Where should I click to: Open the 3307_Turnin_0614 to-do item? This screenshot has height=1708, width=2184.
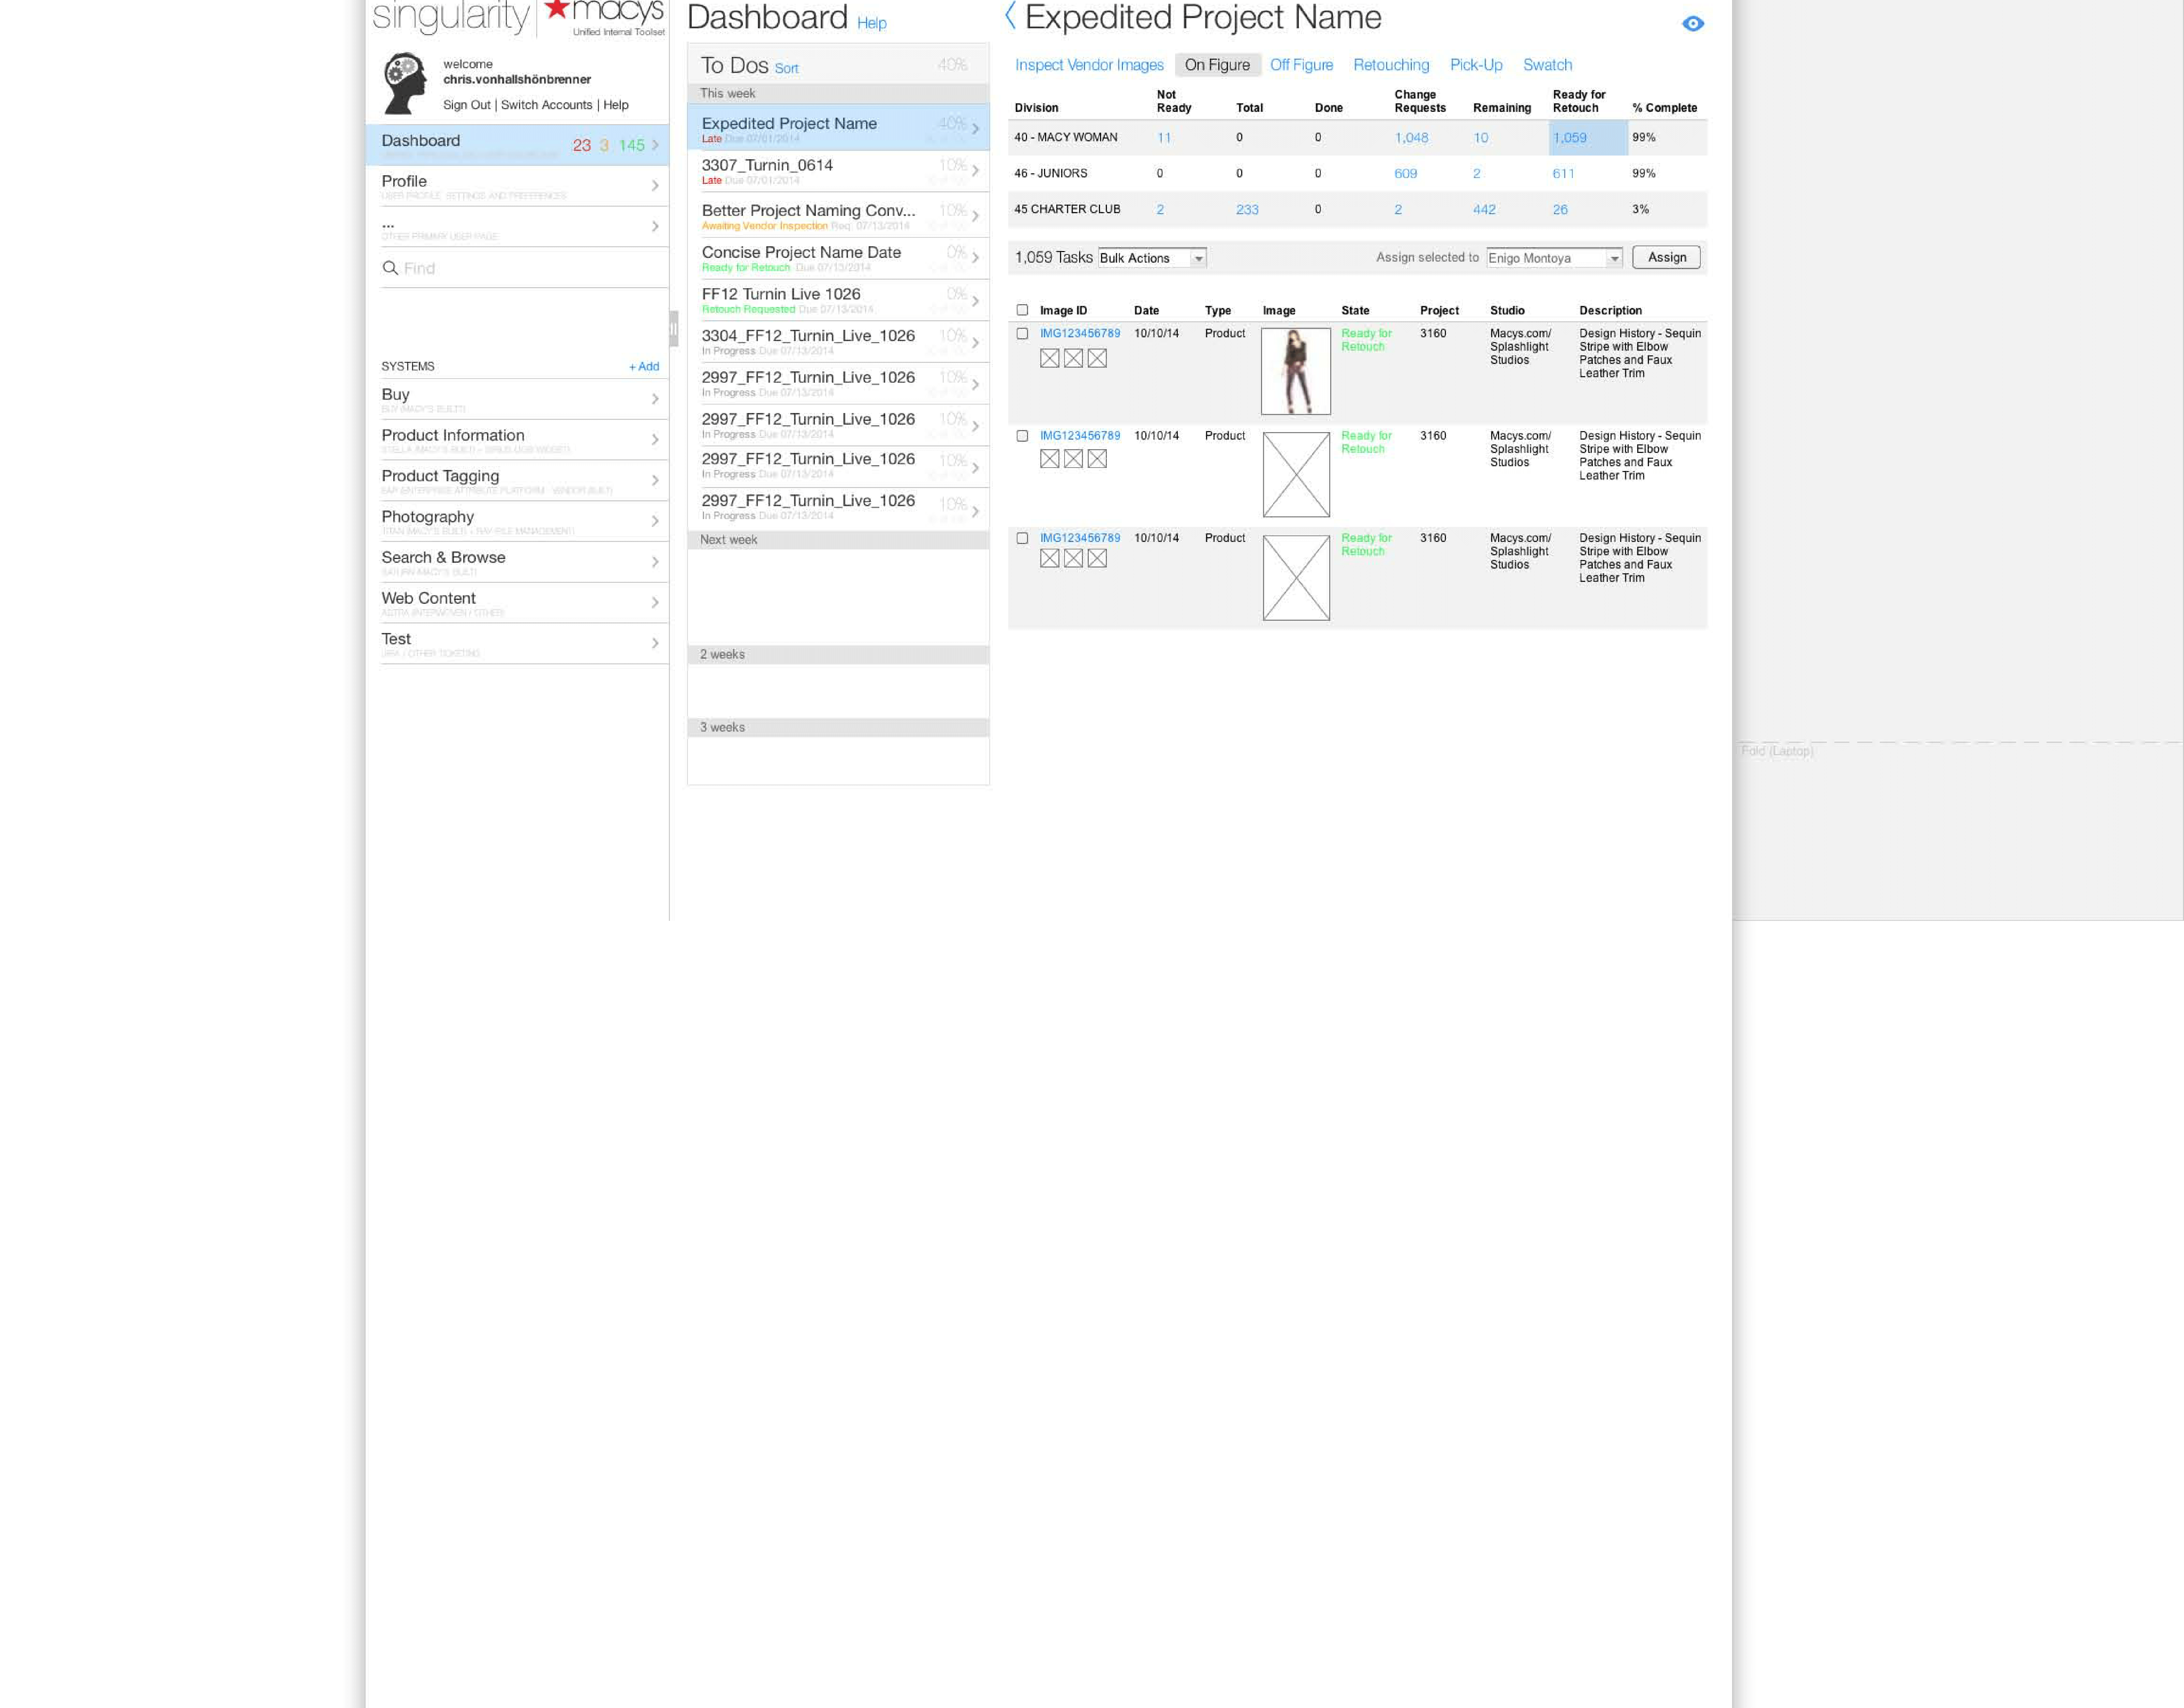(838, 171)
